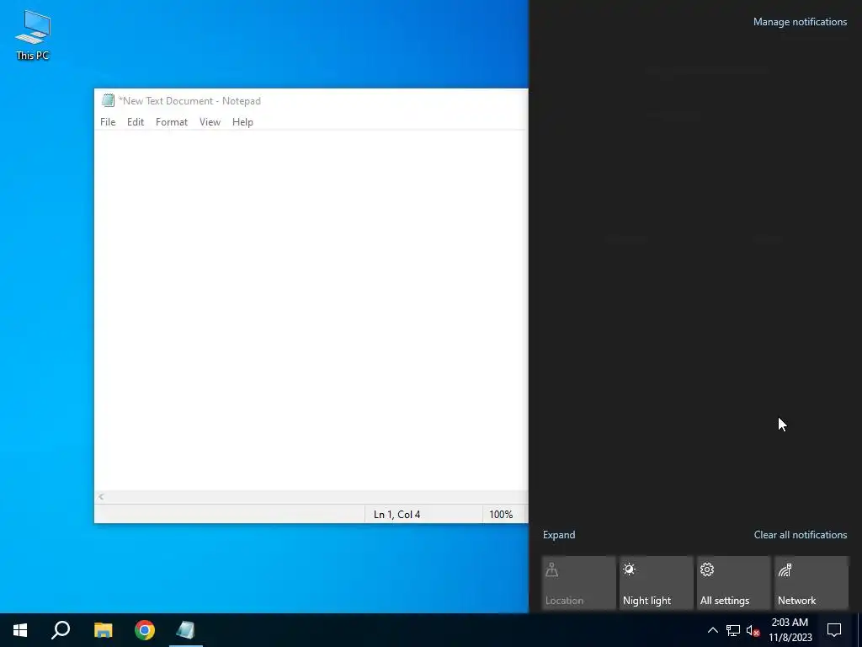
Task: Clear all notifications
Action: pos(801,535)
